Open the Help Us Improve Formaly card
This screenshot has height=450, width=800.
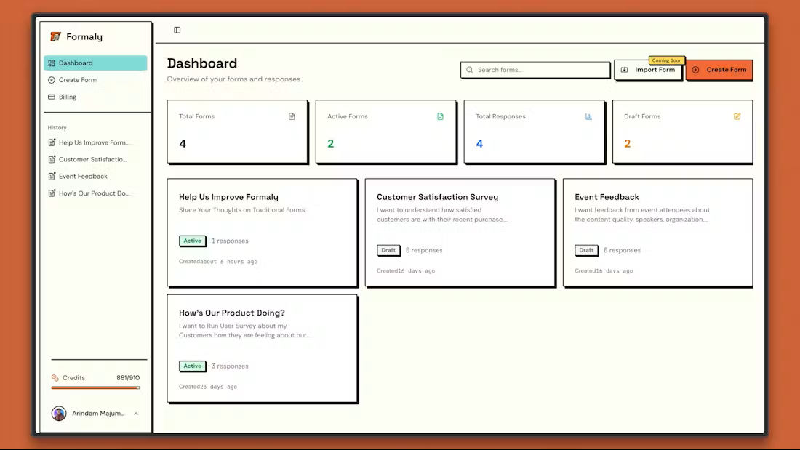pyautogui.click(x=263, y=233)
